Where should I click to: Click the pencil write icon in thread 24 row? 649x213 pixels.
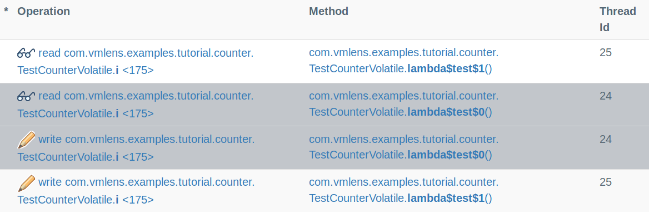[26, 140]
